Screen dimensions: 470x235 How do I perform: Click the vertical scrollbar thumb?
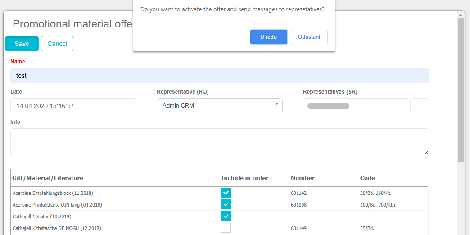(461, 90)
